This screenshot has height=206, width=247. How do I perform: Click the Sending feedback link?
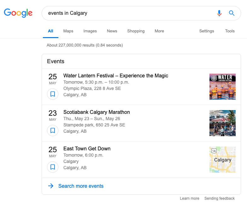click(x=220, y=198)
